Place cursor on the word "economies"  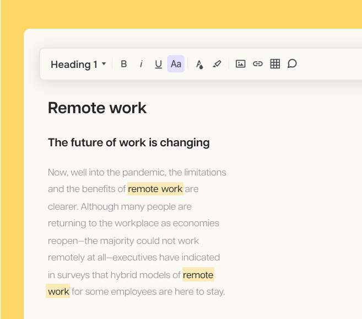coord(196,224)
